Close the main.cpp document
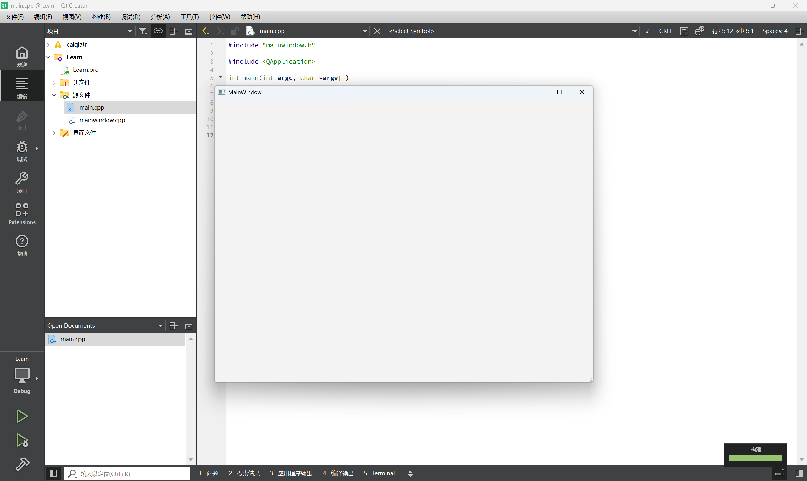Viewport: 807px width, 481px height. pos(377,31)
